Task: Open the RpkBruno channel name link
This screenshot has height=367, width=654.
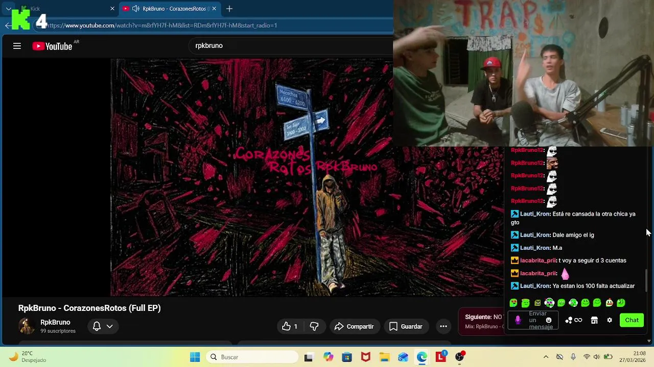Action: coord(55,322)
